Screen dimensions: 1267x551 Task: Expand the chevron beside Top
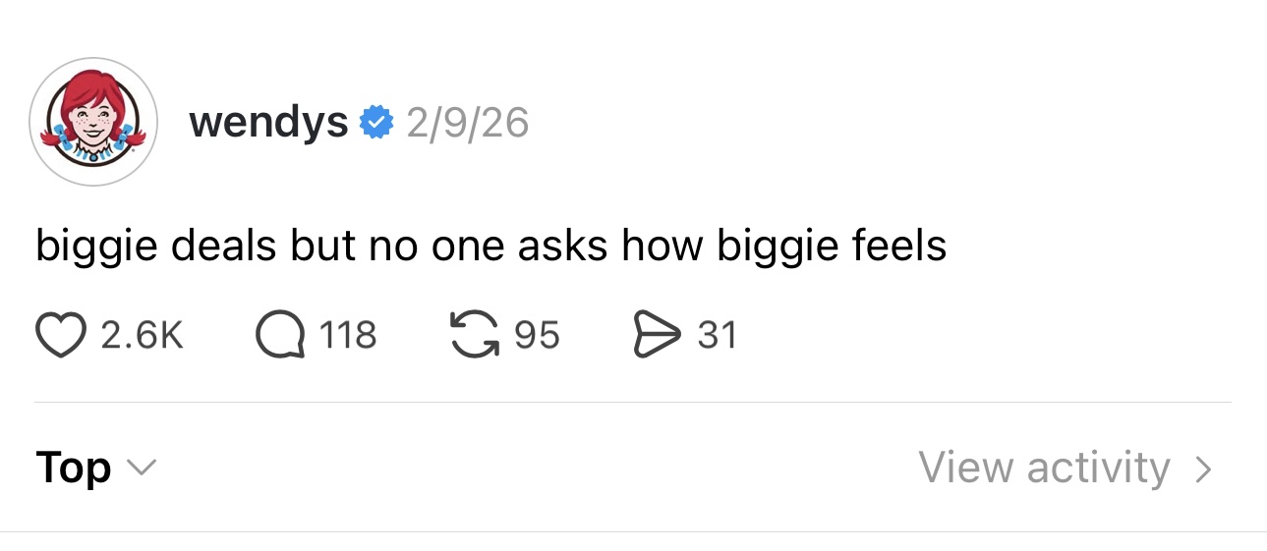click(x=142, y=468)
